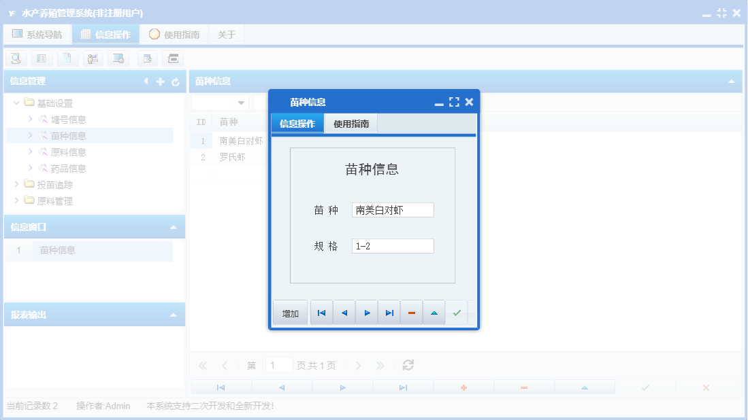Open the 系统导航 ribbon tab
The width and height of the screenshot is (748, 420).
point(37,33)
